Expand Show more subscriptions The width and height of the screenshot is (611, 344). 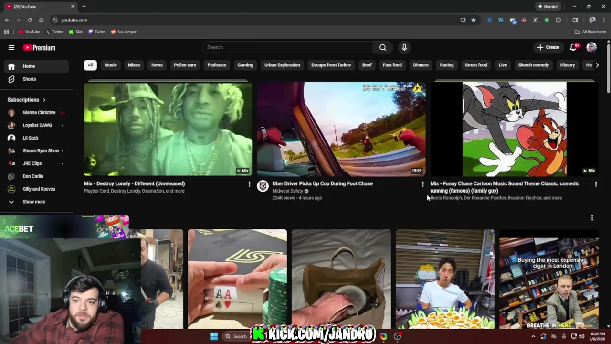(x=34, y=202)
